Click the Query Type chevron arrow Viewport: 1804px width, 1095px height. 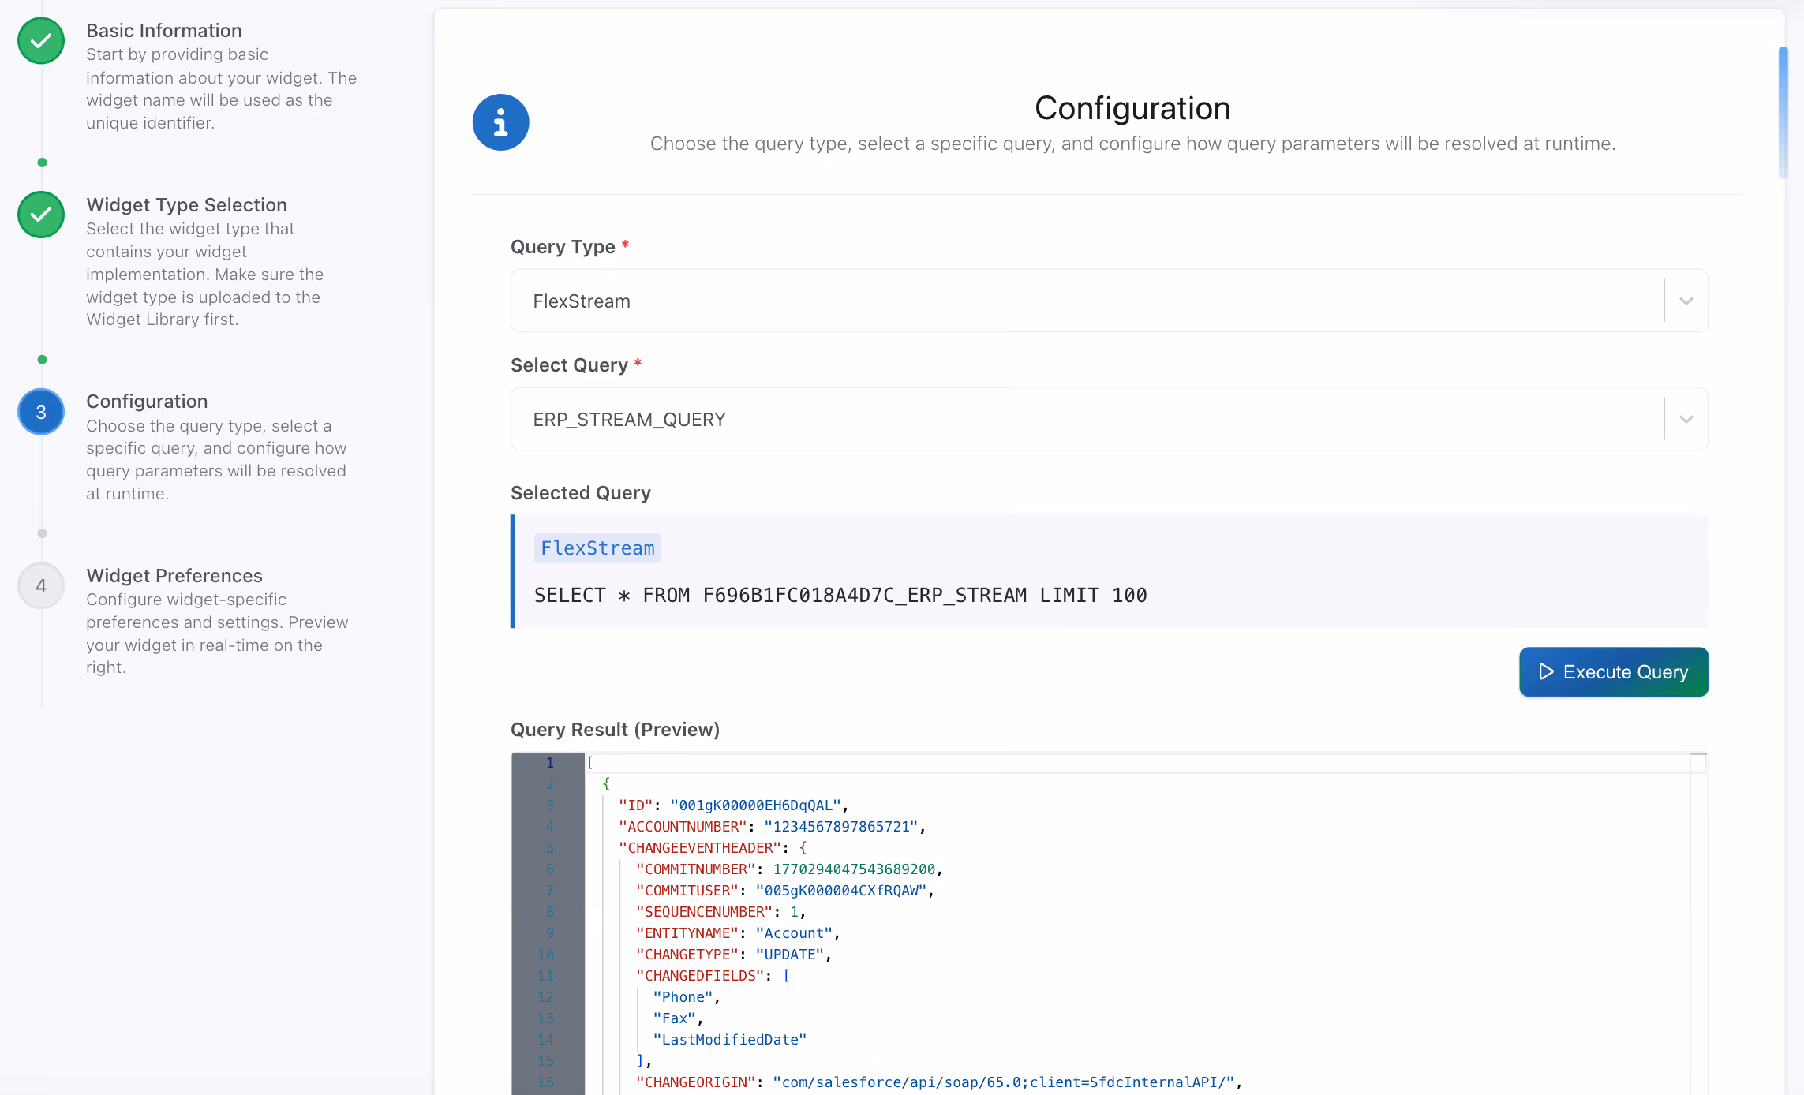click(x=1686, y=301)
